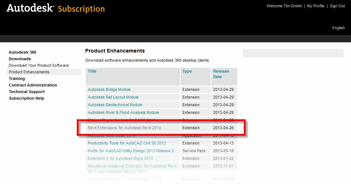Click Extension cell in River & Flood row

tap(191, 112)
